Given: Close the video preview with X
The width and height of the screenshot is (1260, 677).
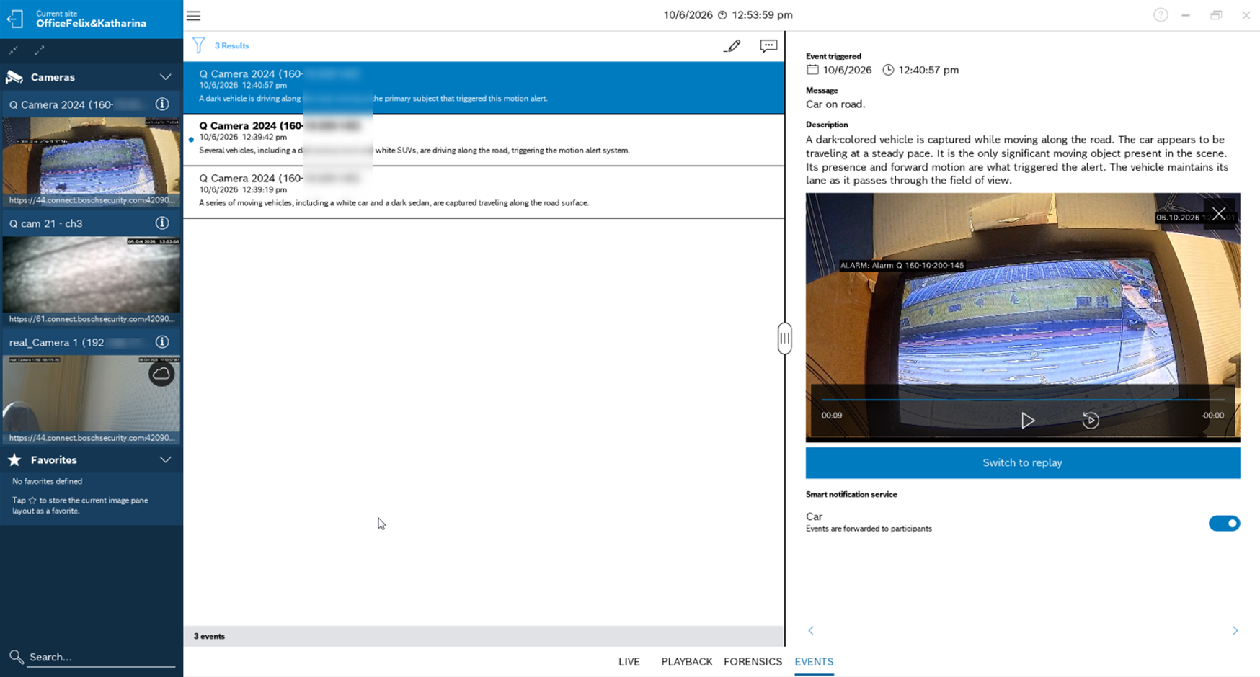Looking at the screenshot, I should [1219, 213].
